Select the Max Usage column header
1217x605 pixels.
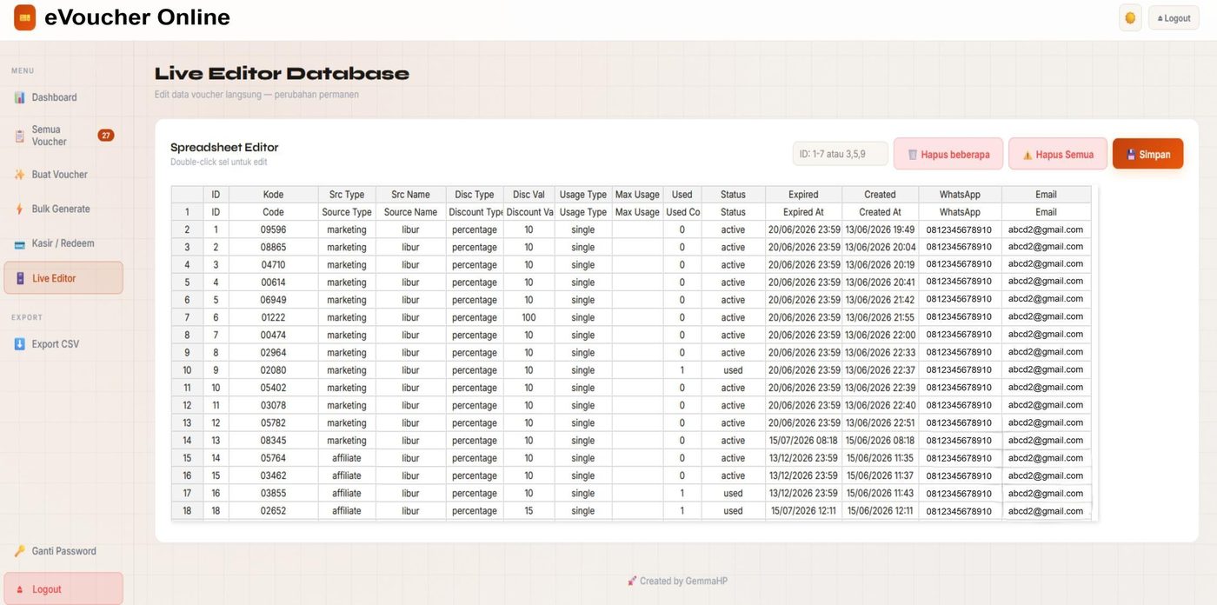coord(637,195)
